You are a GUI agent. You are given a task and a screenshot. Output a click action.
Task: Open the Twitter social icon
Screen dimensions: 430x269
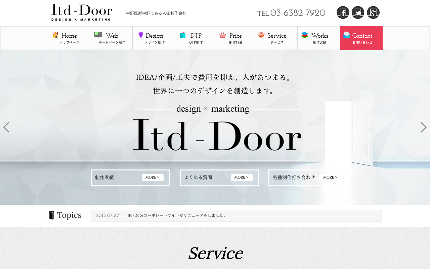[358, 12]
